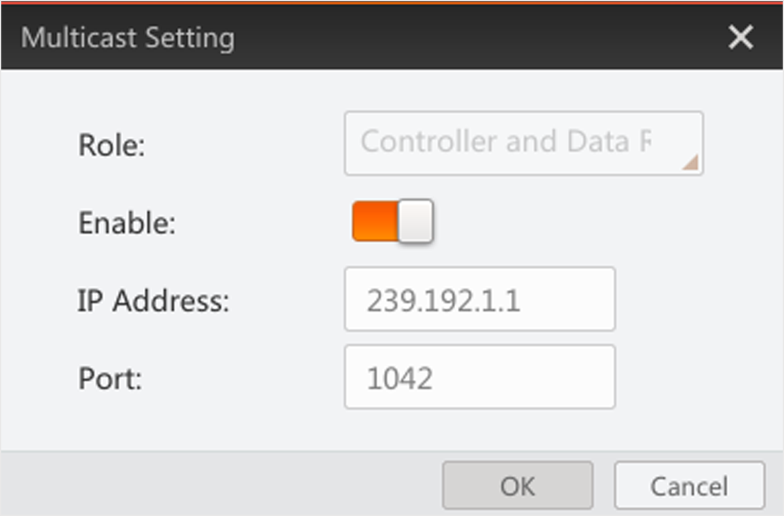This screenshot has height=516, width=784.
Task: Click the 'Port:' label
Action: (110, 379)
